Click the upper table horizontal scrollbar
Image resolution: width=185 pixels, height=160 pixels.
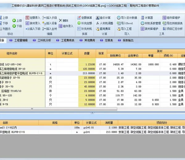59,109
